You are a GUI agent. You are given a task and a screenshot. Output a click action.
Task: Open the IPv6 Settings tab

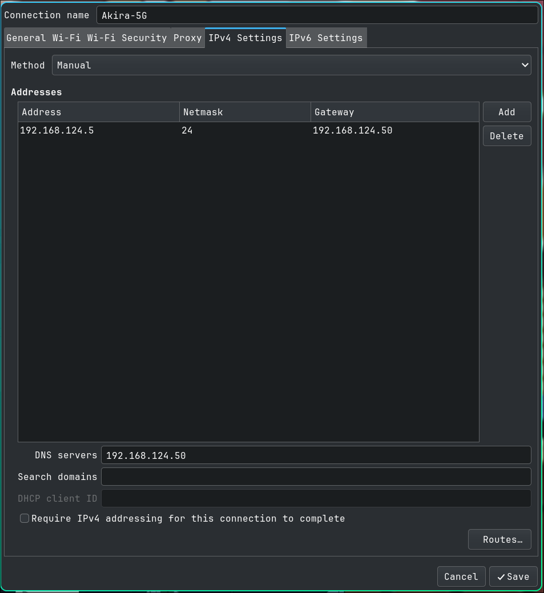(x=326, y=38)
